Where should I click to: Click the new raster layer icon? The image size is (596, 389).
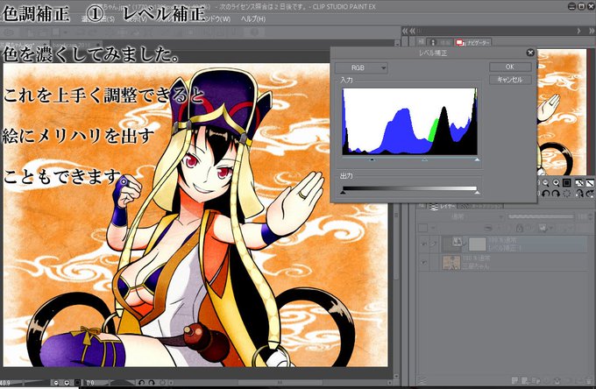coord(515,380)
